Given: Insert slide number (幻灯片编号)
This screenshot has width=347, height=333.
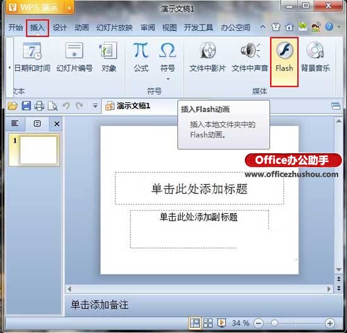Looking at the screenshot, I should [x=74, y=57].
